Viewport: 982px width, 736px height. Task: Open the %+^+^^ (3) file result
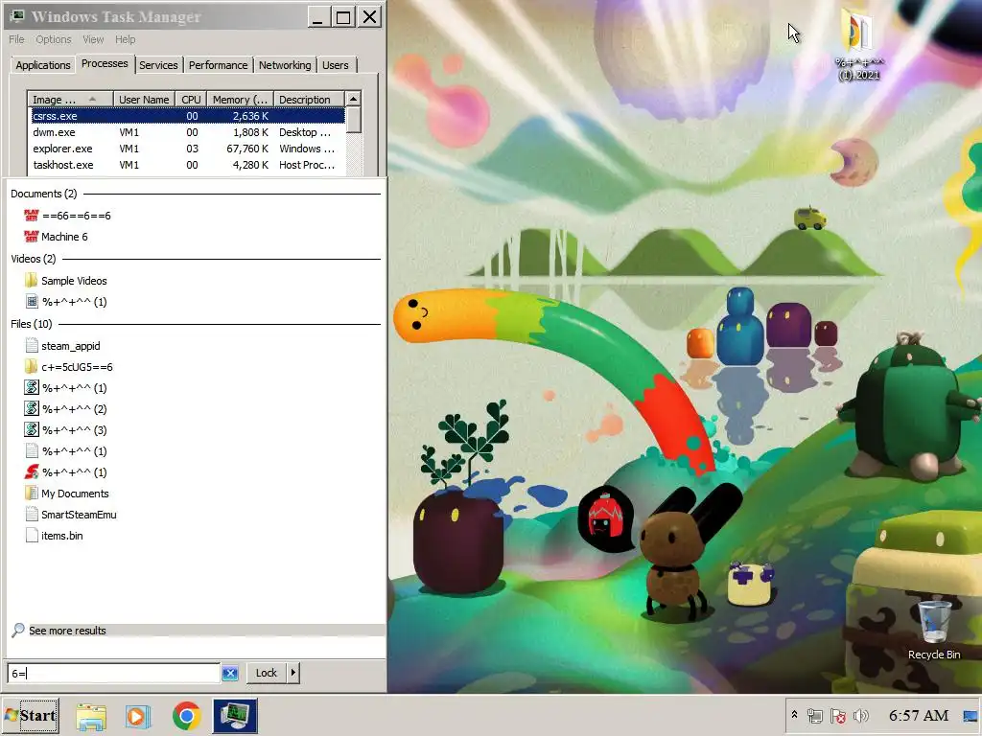tap(66, 430)
